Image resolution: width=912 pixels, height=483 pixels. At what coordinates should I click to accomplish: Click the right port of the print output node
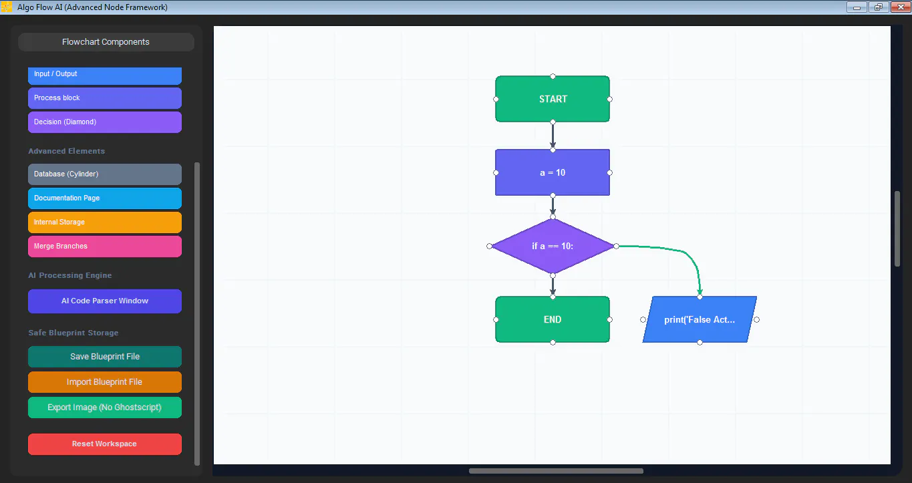pos(756,319)
